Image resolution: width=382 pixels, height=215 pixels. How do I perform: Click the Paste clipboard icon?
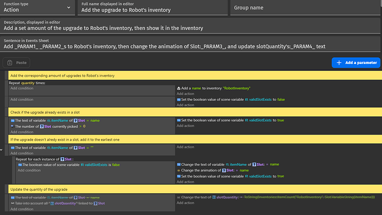click(x=10, y=63)
